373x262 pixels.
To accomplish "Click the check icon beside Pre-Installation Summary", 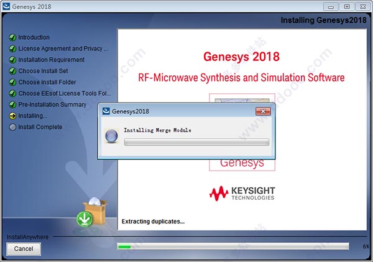I will coord(12,105).
